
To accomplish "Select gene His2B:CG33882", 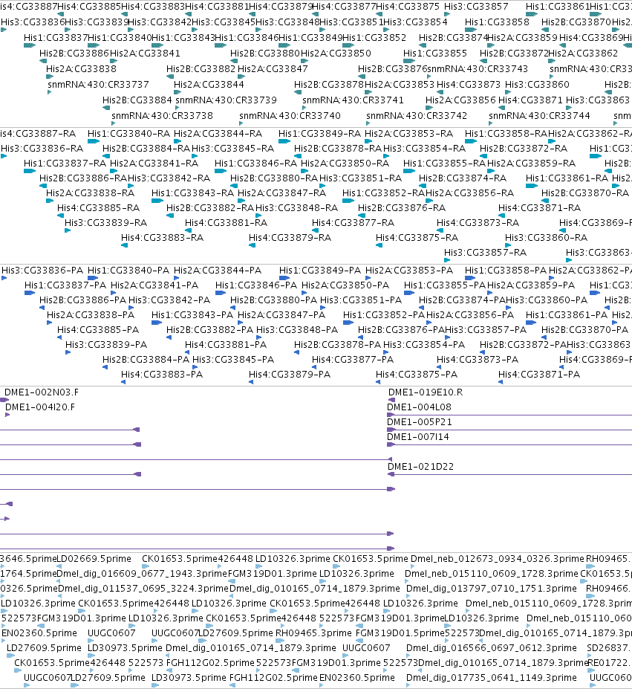I will click(x=201, y=69).
